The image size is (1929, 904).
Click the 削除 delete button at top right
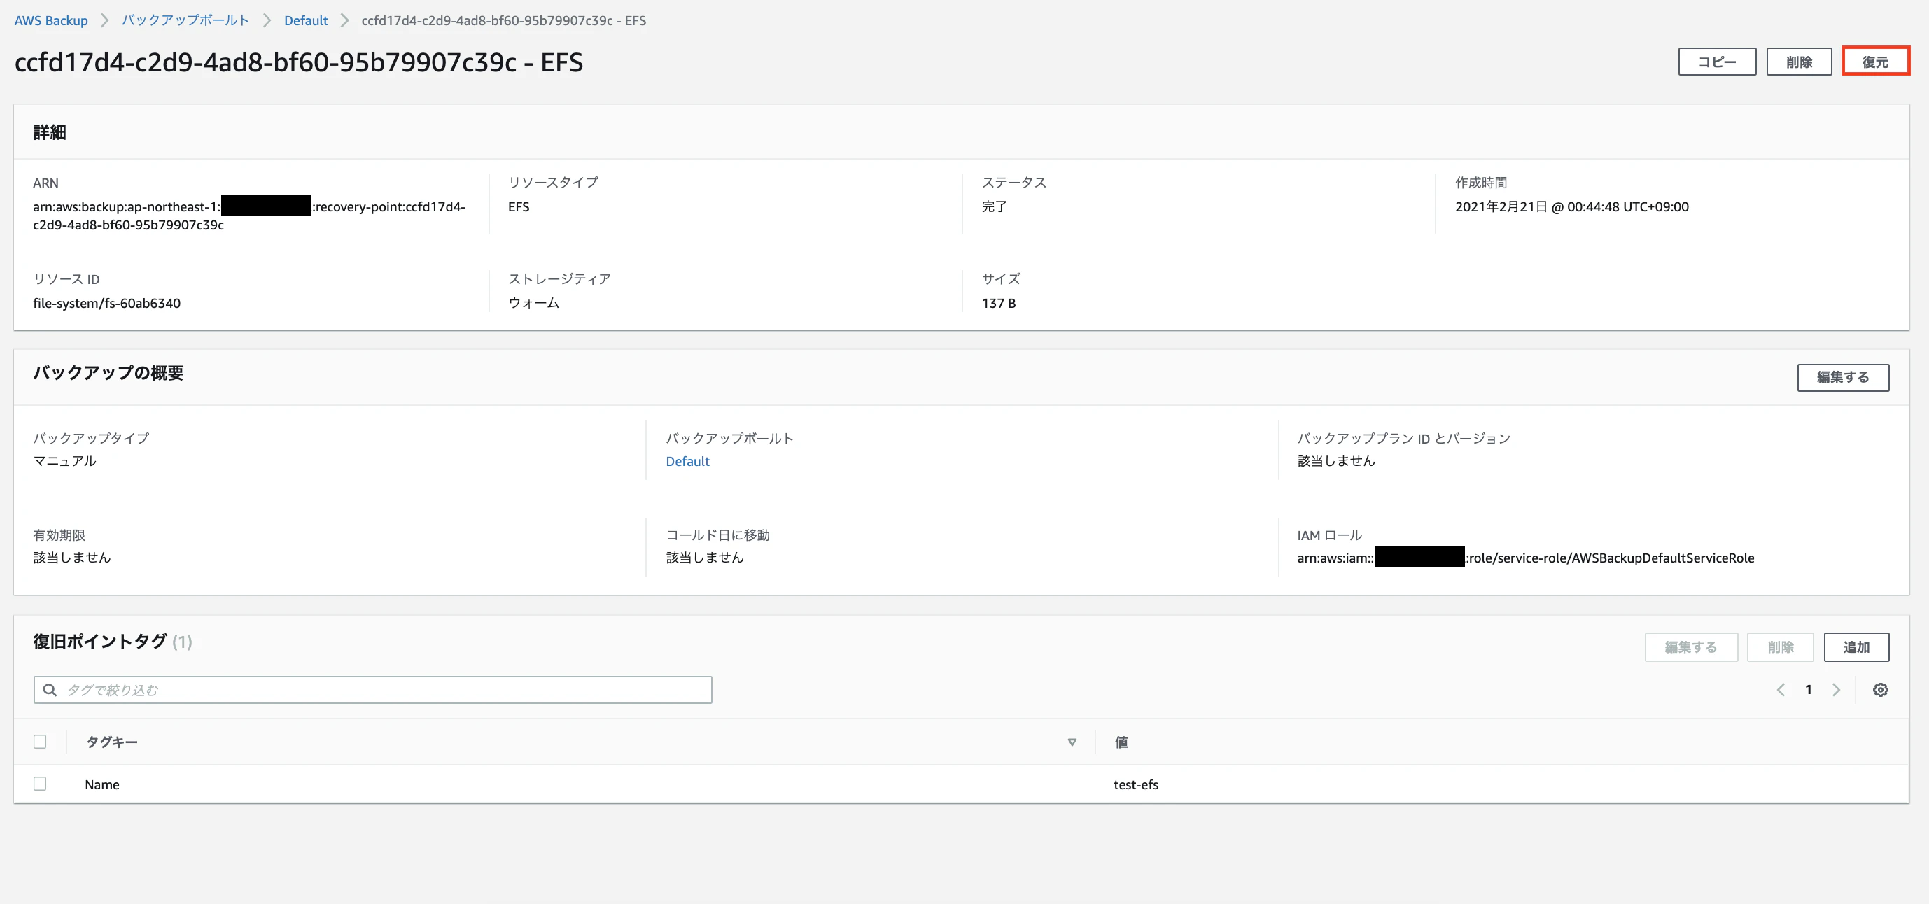pyautogui.click(x=1799, y=62)
